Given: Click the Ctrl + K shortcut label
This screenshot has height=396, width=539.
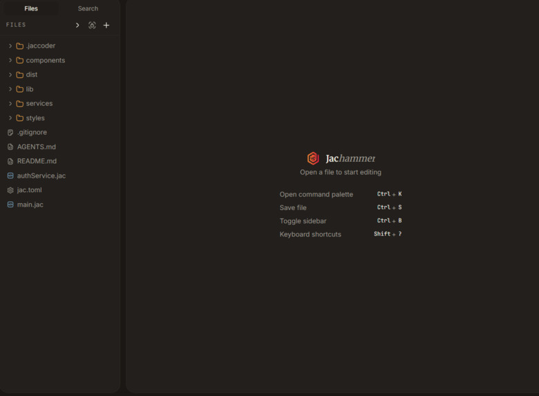Looking at the screenshot, I should (x=389, y=194).
